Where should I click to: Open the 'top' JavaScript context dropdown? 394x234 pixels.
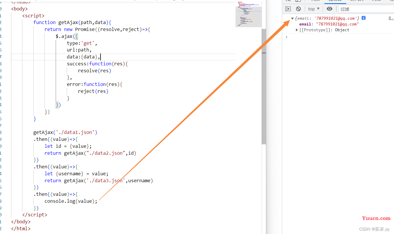coord(314,9)
